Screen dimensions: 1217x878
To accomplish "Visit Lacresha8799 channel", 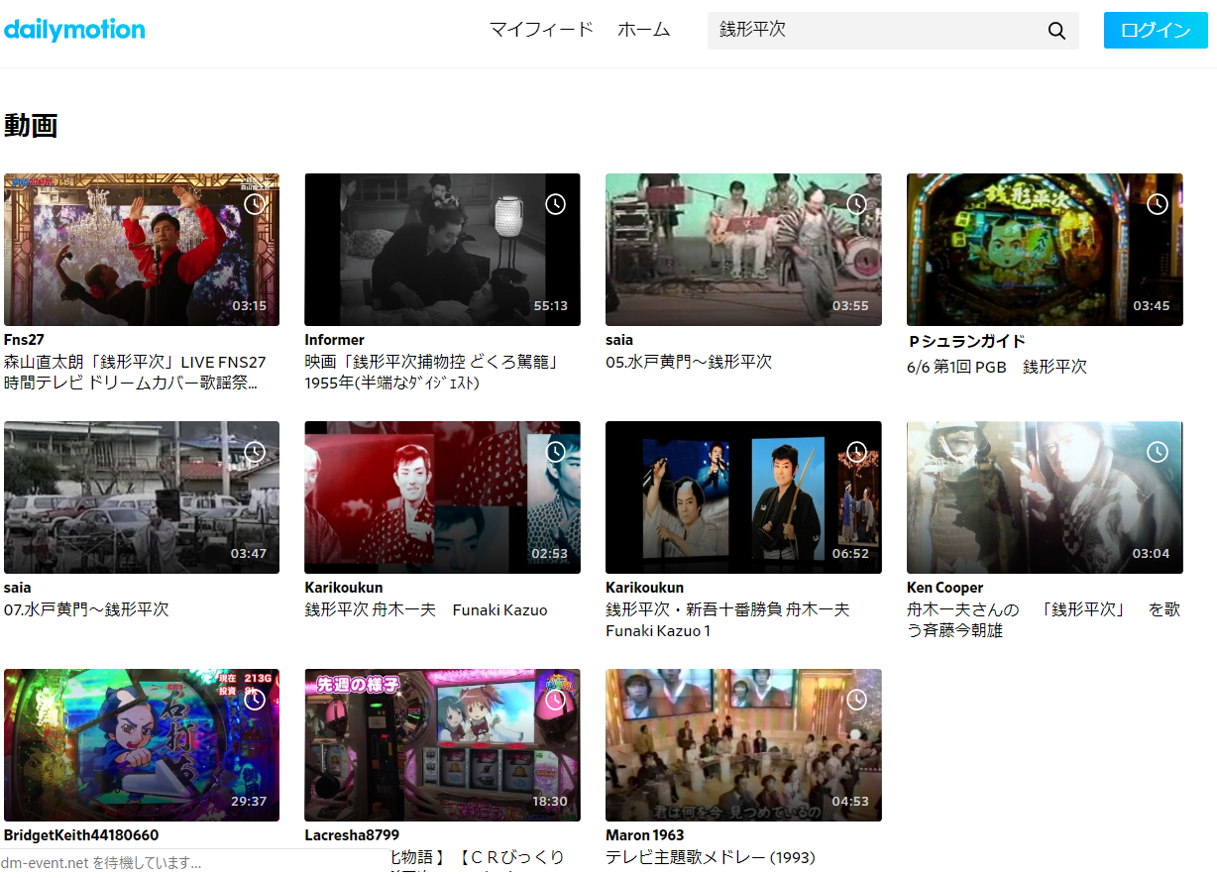I will point(352,835).
